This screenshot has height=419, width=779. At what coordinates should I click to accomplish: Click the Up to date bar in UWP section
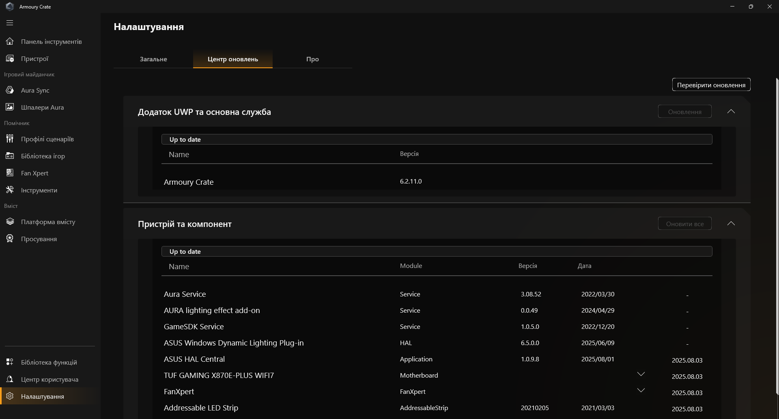[437, 139]
